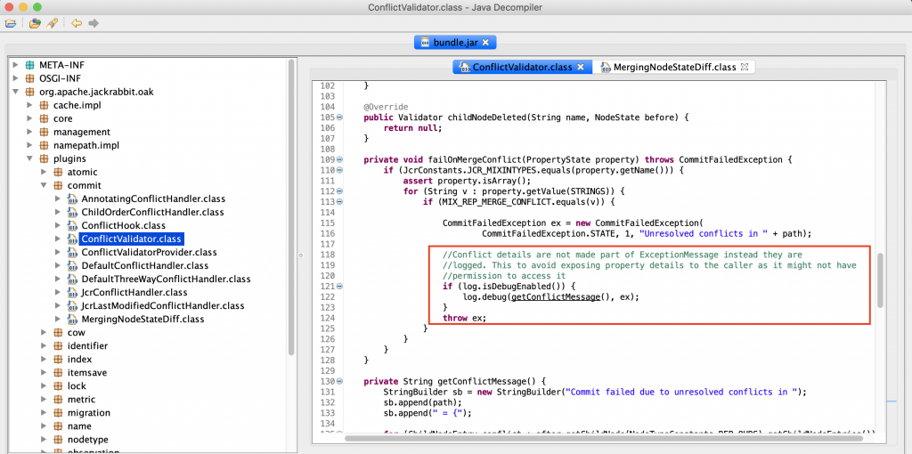The width and height of the screenshot is (912, 454).
Task: Collapse the org.apache.jackrabbit.oak package
Action: 15,92
